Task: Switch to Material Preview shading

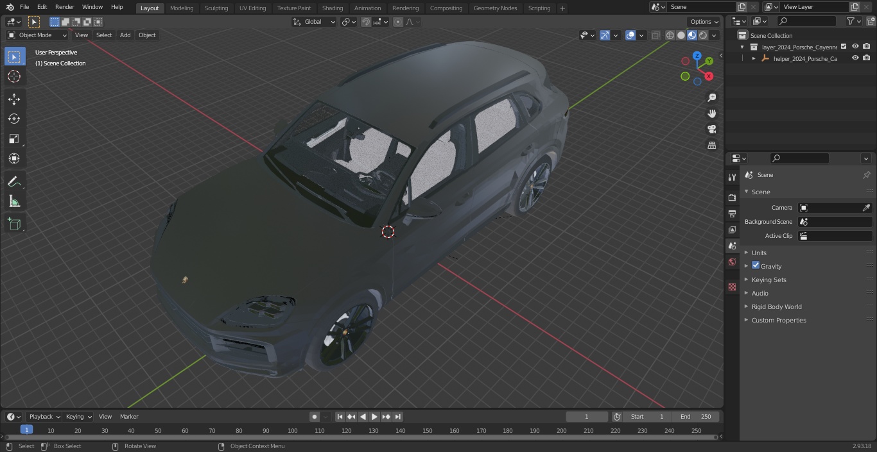Action: point(692,35)
